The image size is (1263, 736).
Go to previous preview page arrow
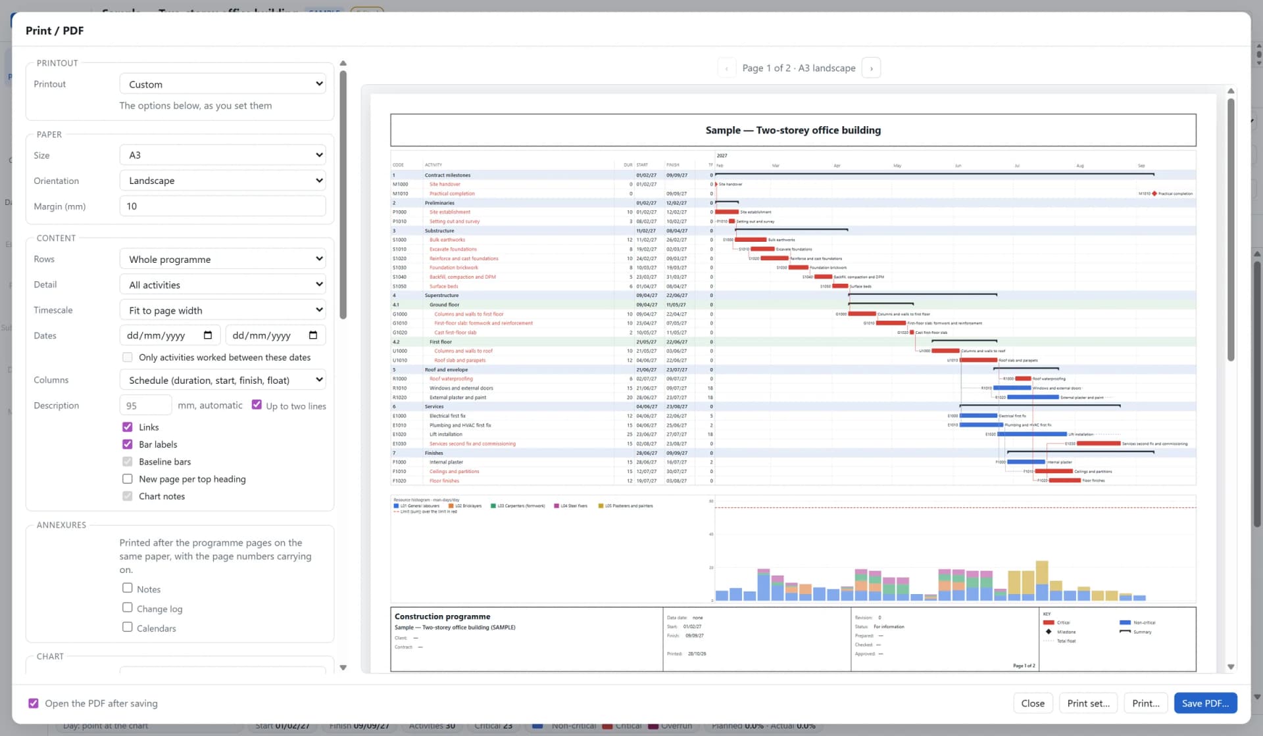[726, 68]
